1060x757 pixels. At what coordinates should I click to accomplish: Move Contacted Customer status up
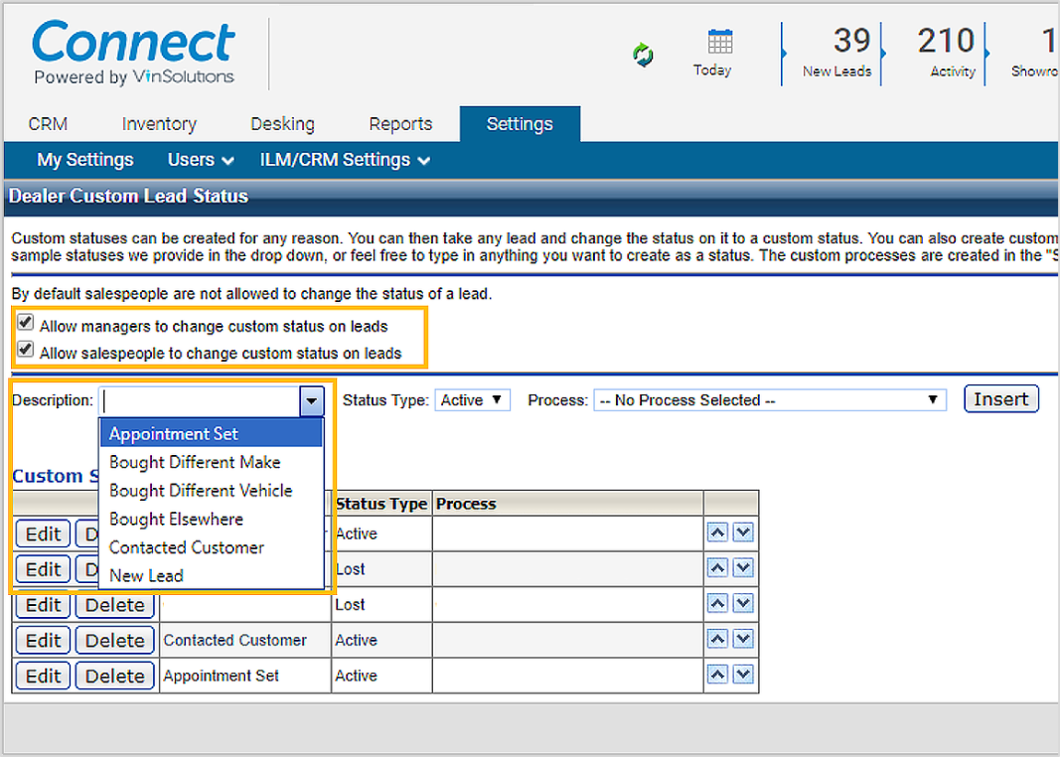click(x=717, y=639)
